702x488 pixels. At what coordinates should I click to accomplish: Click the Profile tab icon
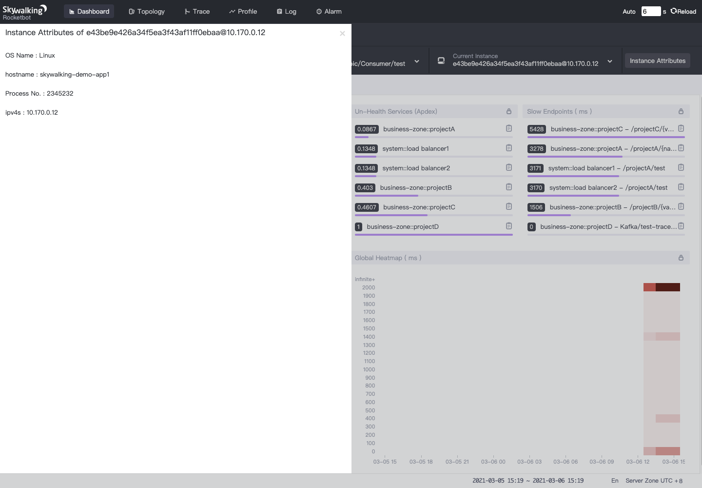[232, 12]
